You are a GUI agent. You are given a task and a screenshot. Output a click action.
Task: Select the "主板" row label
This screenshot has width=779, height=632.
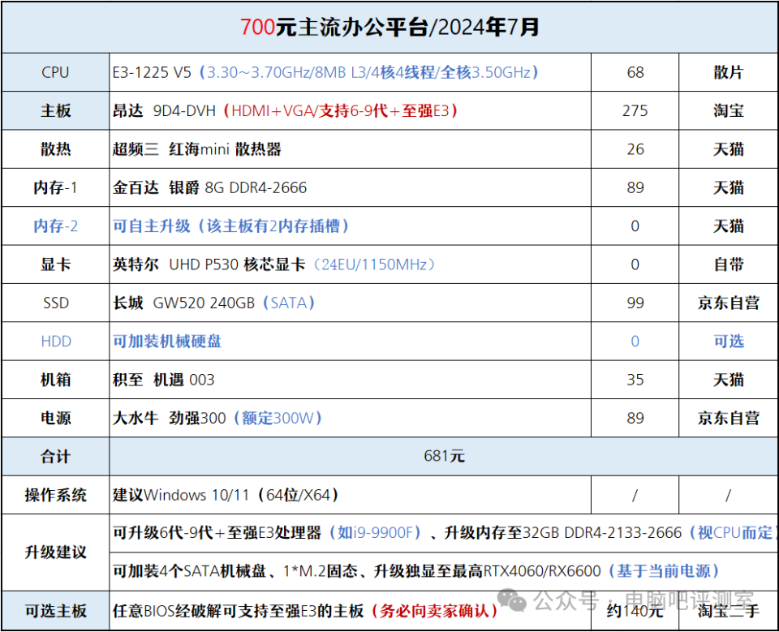click(x=55, y=111)
